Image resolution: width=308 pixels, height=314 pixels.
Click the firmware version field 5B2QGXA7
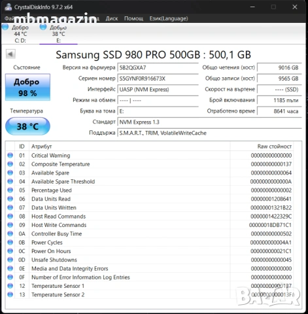click(158, 67)
